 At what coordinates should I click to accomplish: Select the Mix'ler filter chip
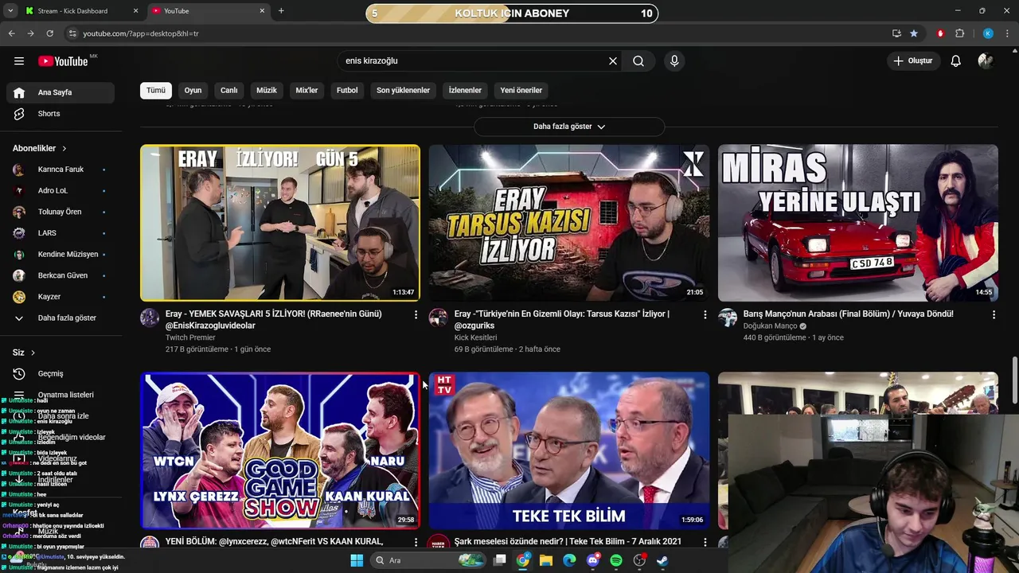pyautogui.click(x=306, y=91)
